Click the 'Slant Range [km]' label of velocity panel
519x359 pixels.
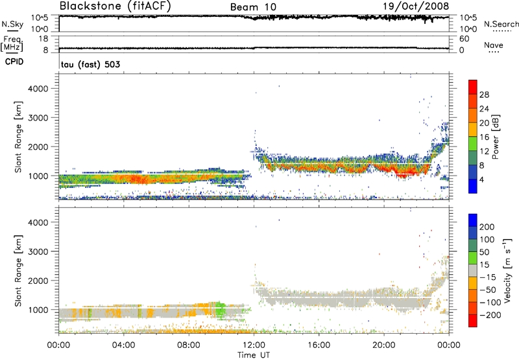[x=18, y=271]
